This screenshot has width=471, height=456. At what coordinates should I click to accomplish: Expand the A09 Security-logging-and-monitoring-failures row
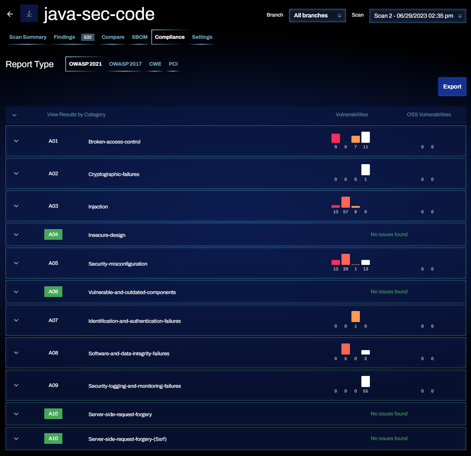(x=16, y=385)
